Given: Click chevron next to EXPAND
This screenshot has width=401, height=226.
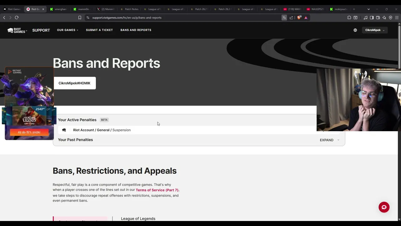Looking at the screenshot, I should 338,140.
